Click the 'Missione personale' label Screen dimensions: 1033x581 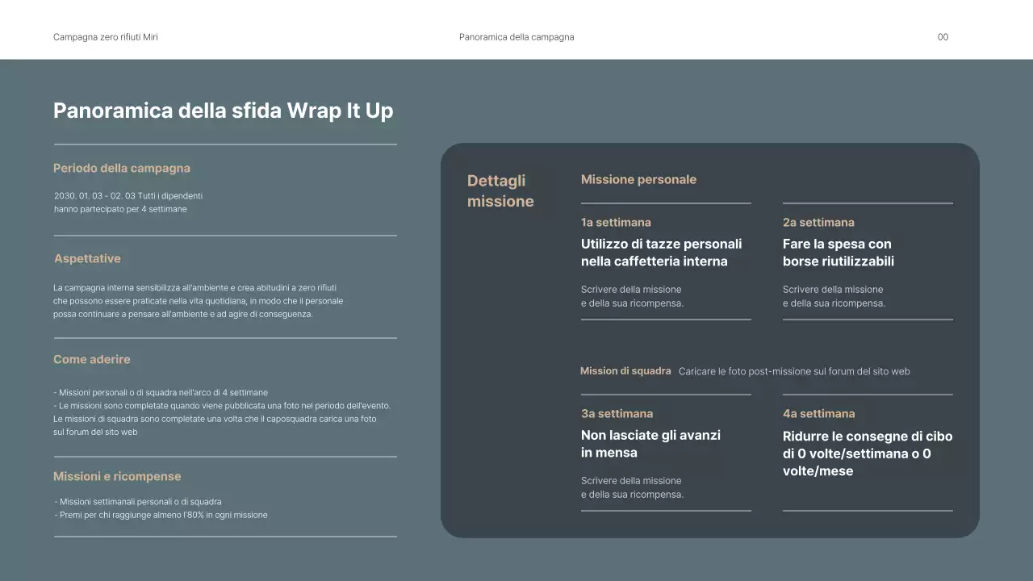click(x=638, y=180)
